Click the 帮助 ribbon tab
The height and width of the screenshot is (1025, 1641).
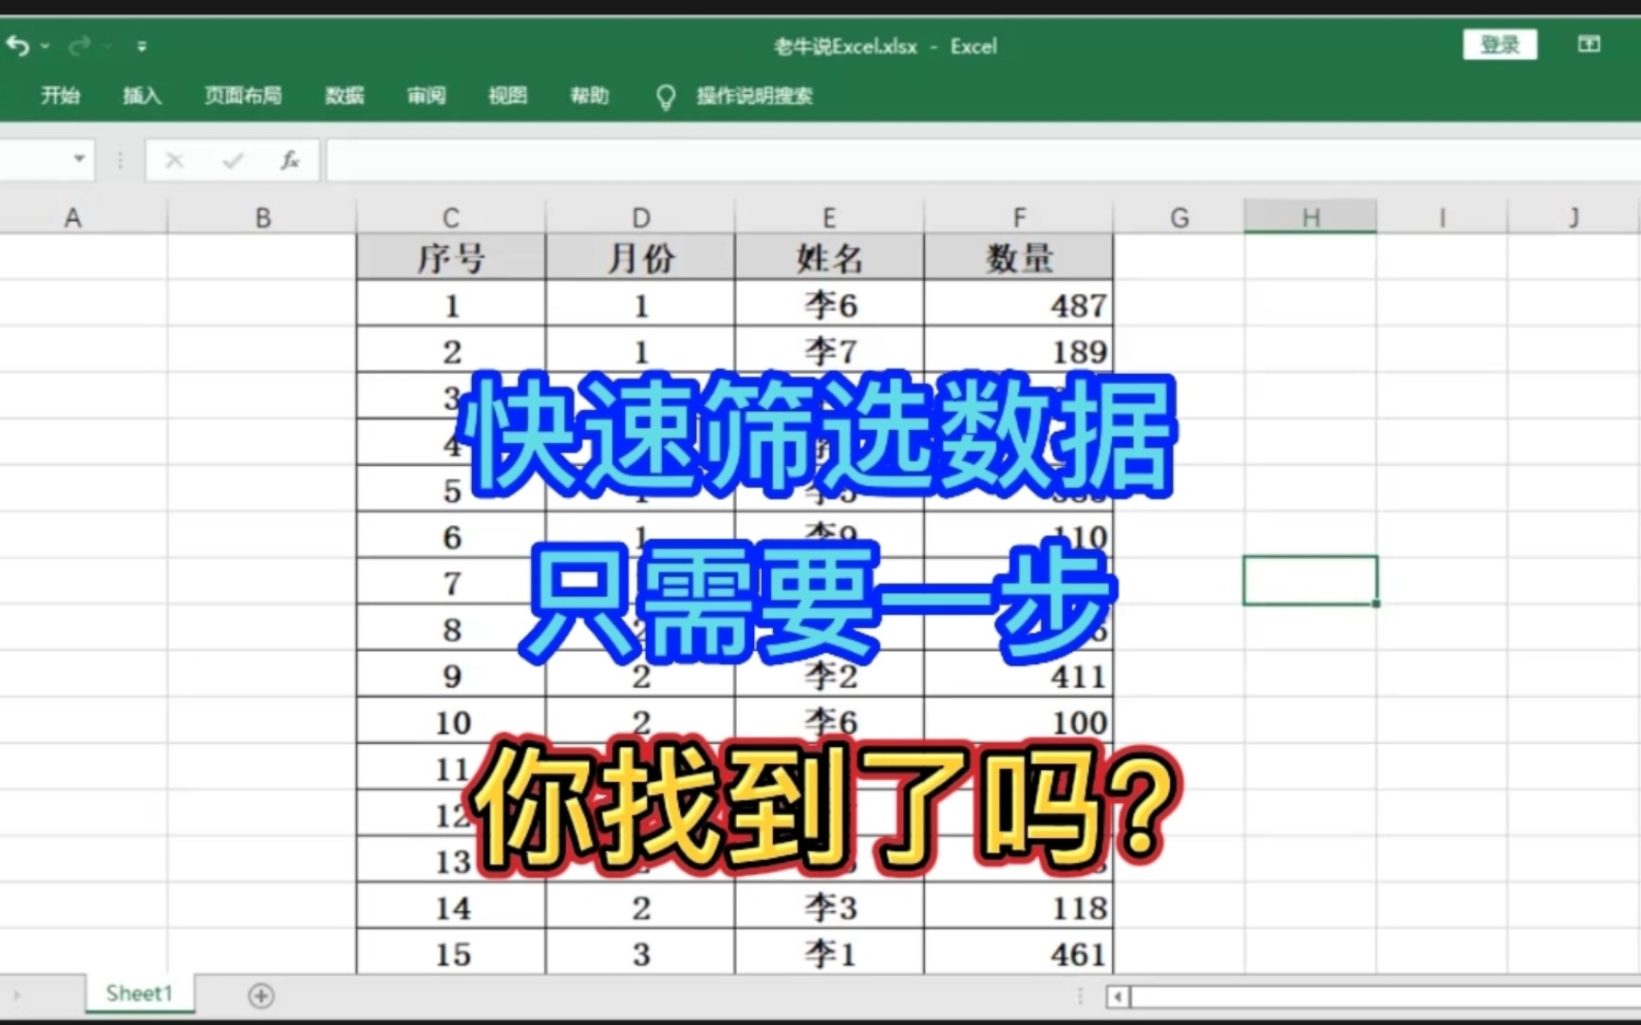click(x=589, y=96)
